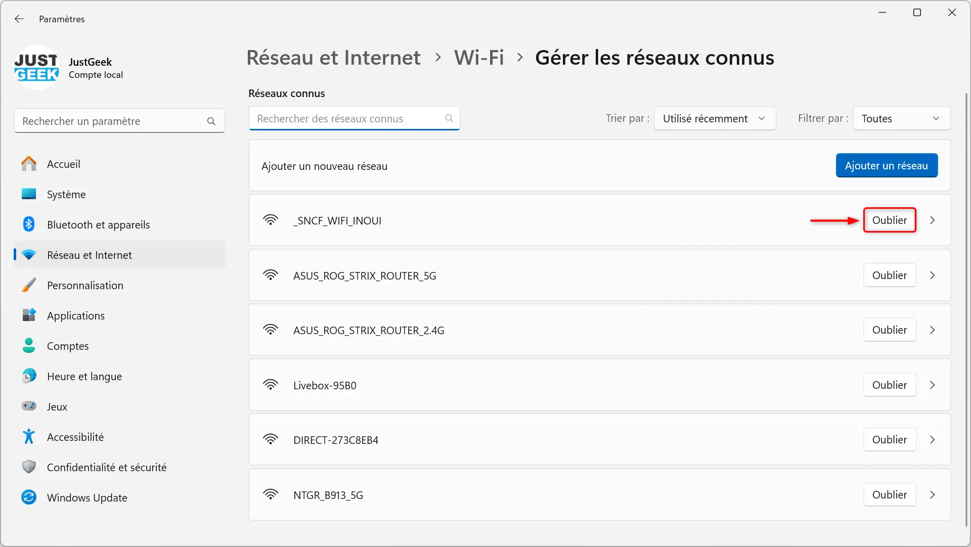The width and height of the screenshot is (971, 547).
Task: Focus Rechercher des réseaux connus field
Action: click(354, 118)
